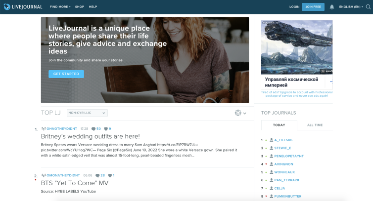The image size is (373, 201).
Task: Open WONHEAUX journal
Action: (284, 172)
